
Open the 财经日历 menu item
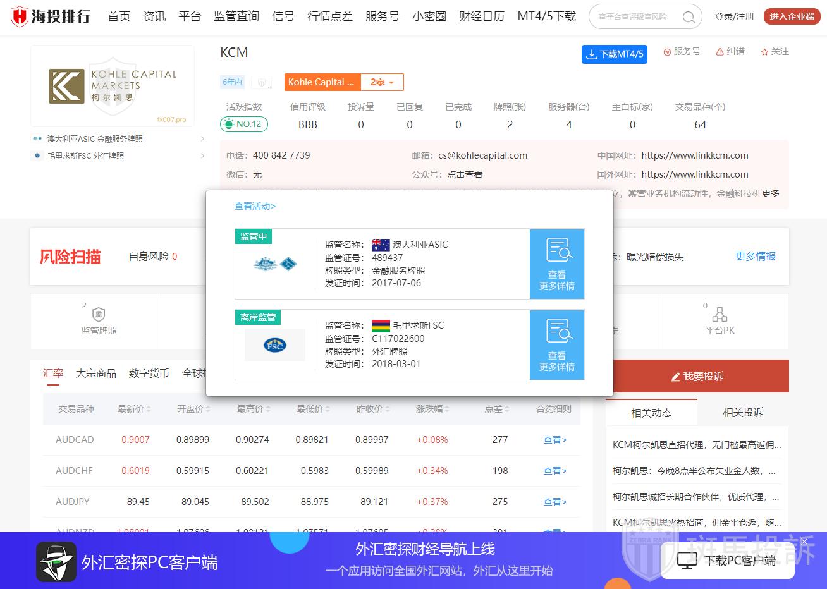[x=481, y=16]
